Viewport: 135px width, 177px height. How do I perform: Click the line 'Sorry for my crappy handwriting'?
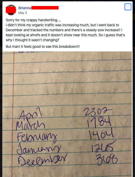[x=33, y=20]
